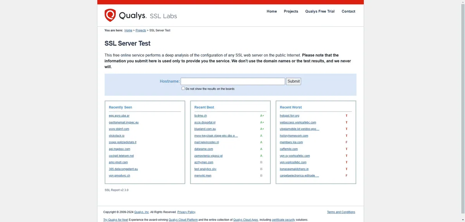
Task: Open the Home menu item
Action: 272,11
